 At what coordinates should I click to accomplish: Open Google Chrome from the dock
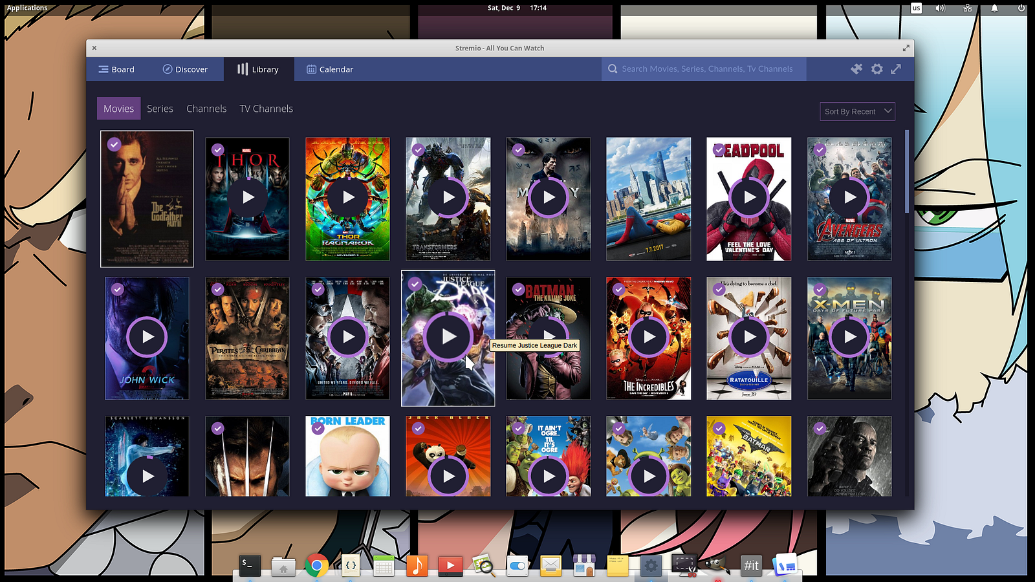pyautogui.click(x=316, y=566)
